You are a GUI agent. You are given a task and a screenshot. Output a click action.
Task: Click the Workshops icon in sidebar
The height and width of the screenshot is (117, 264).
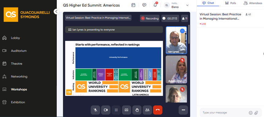pyautogui.click(x=4, y=89)
